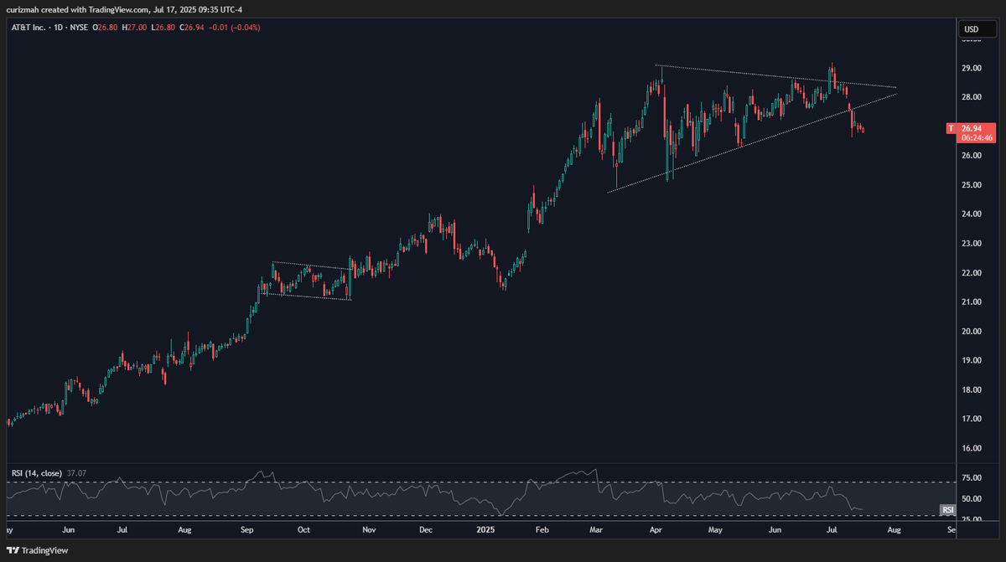Click 29.00 on the price scale

[971, 68]
